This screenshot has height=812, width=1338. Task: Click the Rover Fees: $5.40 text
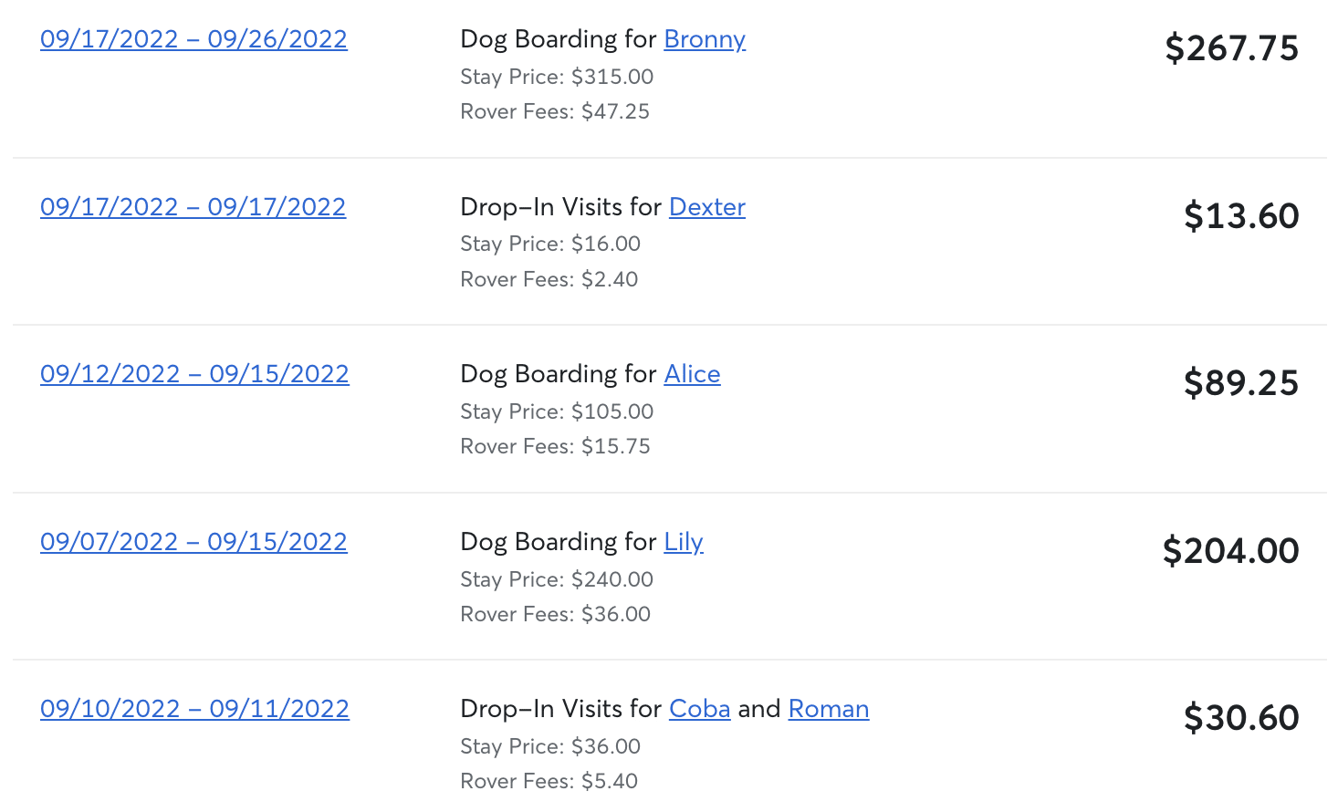(549, 781)
